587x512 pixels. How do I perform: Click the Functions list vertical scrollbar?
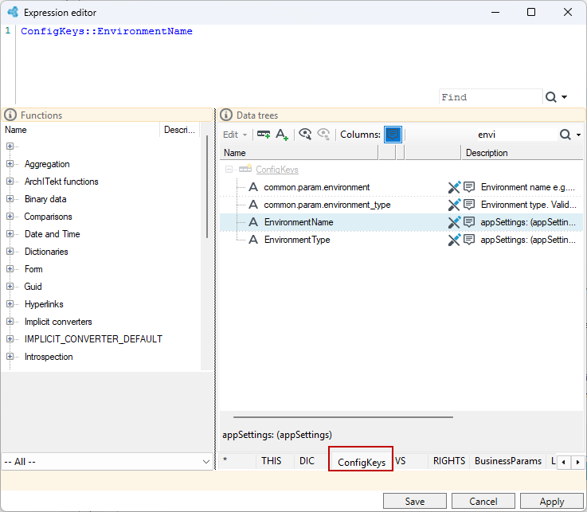pyautogui.click(x=206, y=186)
